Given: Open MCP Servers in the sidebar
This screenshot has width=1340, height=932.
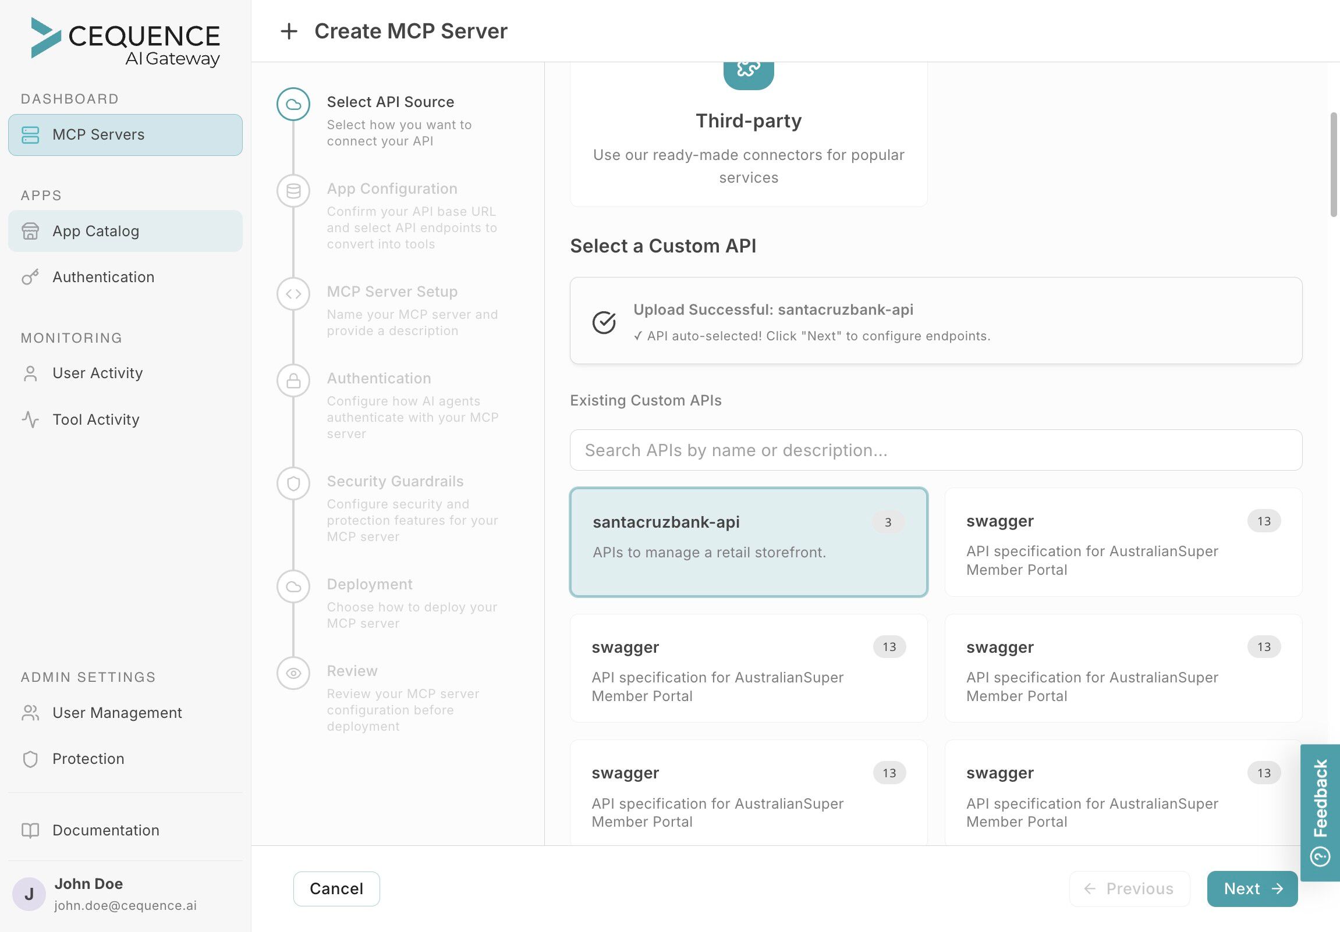Looking at the screenshot, I should [x=125, y=135].
